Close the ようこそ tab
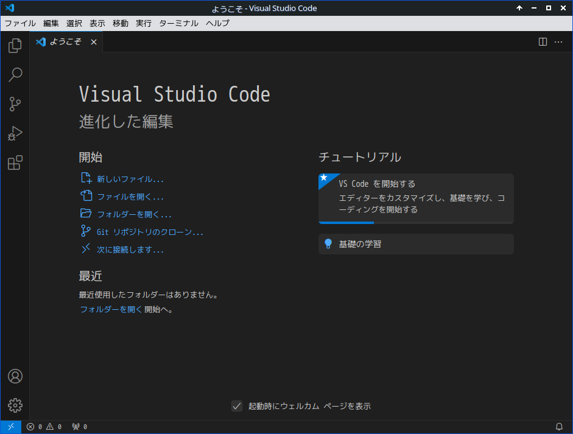Screen dimensions: 573x434 94,42
